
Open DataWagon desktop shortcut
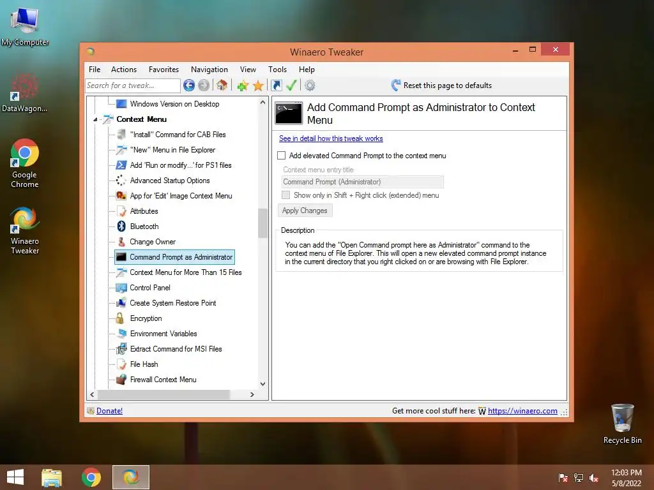click(x=25, y=93)
